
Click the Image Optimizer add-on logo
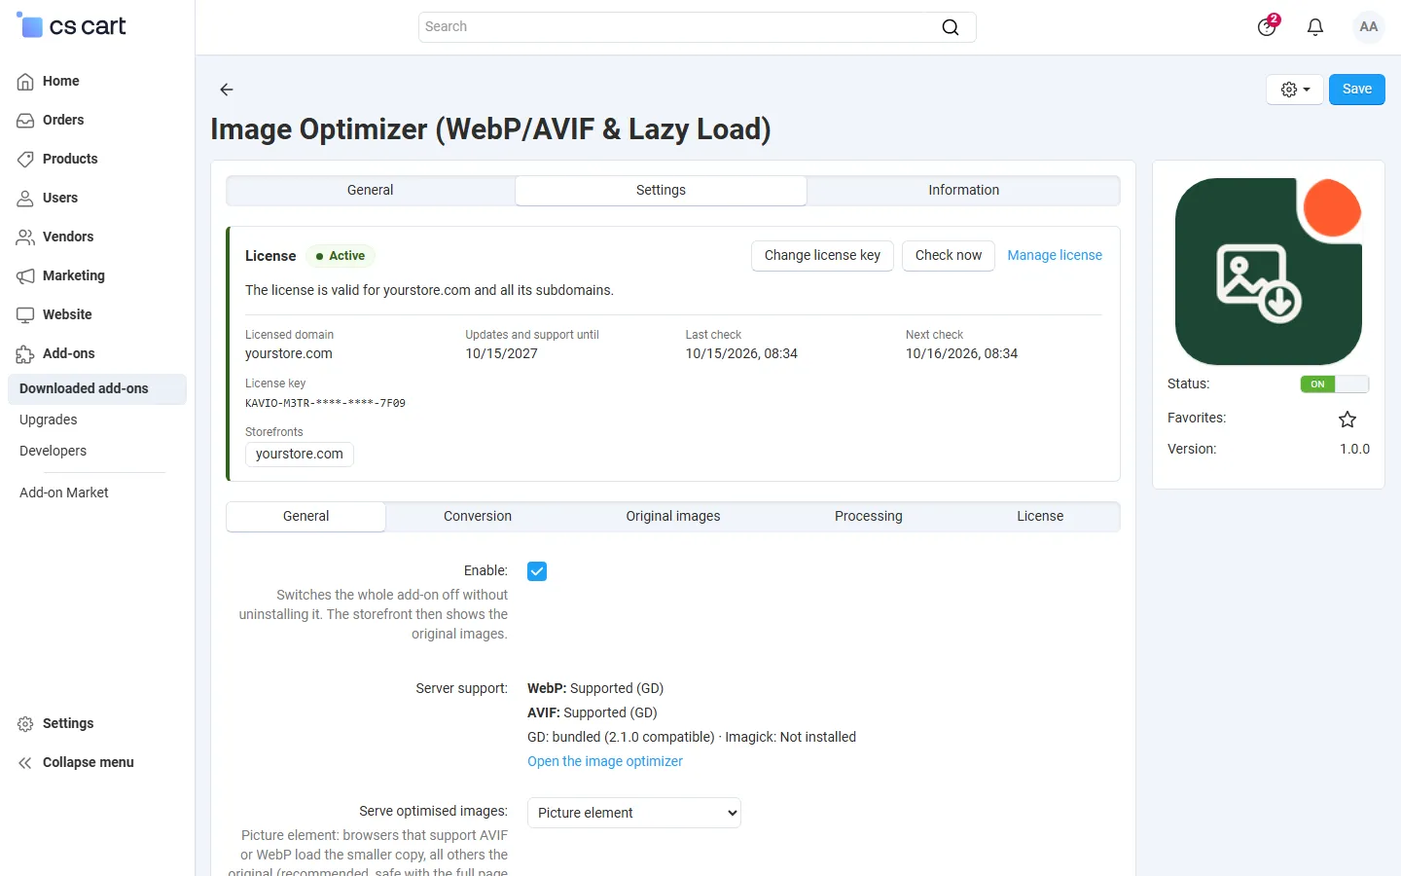(1269, 272)
